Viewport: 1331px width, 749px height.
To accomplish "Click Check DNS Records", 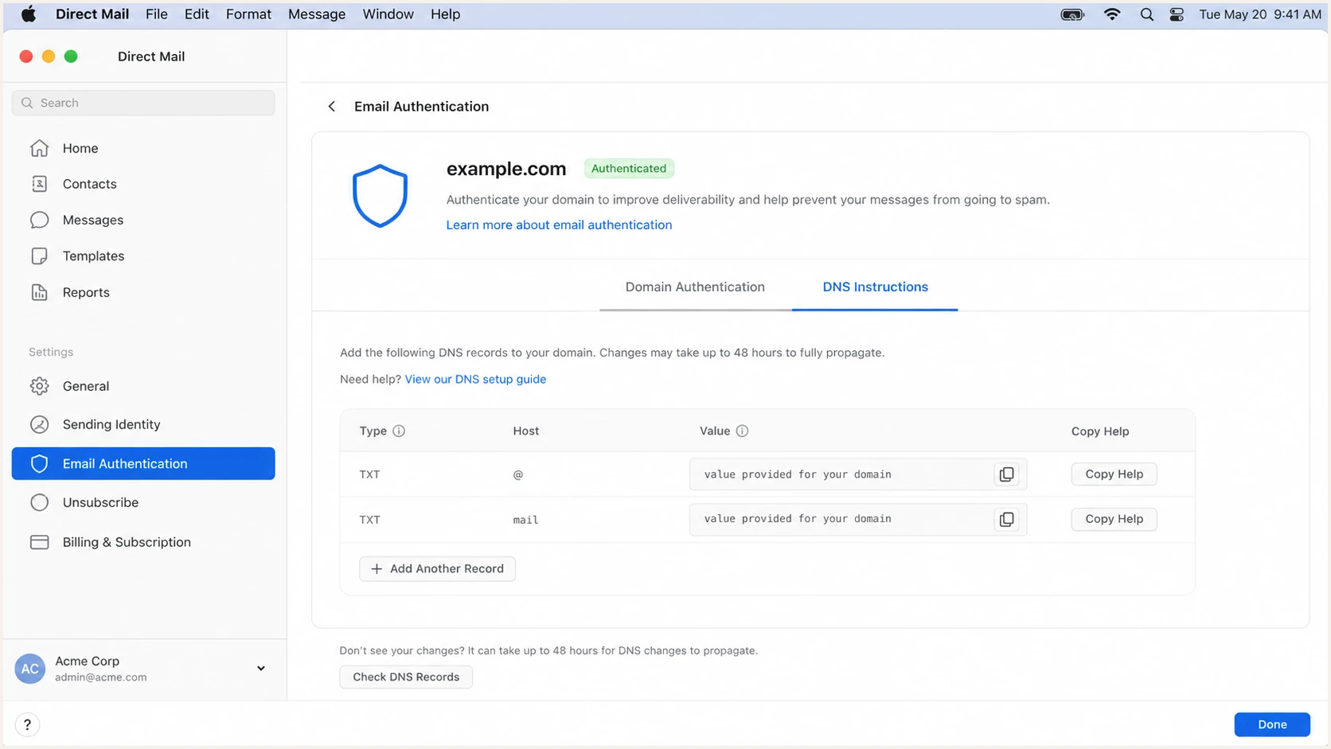I will coord(406,677).
